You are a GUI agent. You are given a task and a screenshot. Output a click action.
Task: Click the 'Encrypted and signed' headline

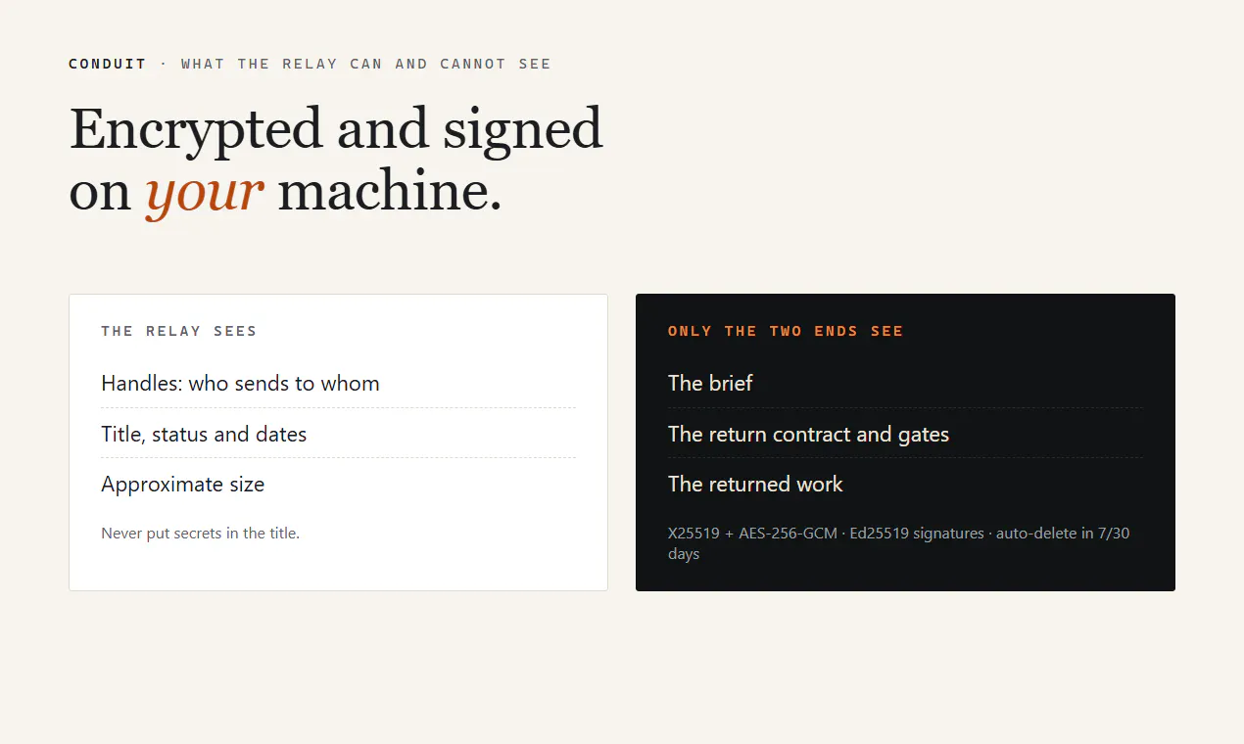click(x=336, y=129)
